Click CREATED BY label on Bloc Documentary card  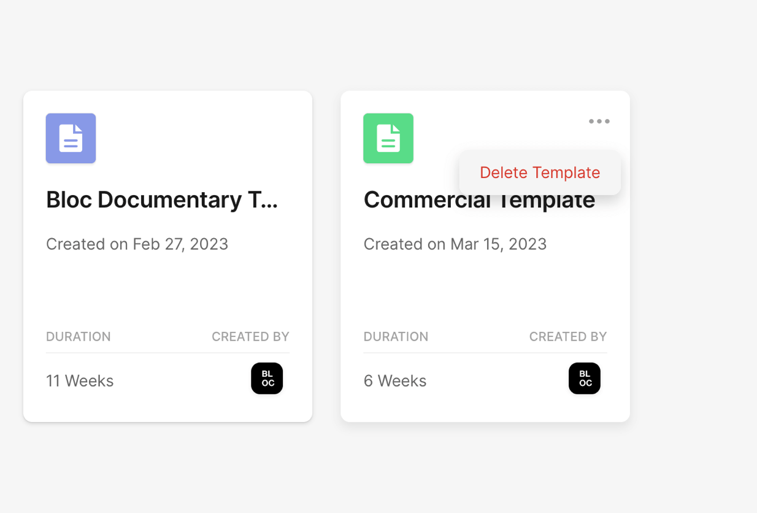tap(250, 337)
